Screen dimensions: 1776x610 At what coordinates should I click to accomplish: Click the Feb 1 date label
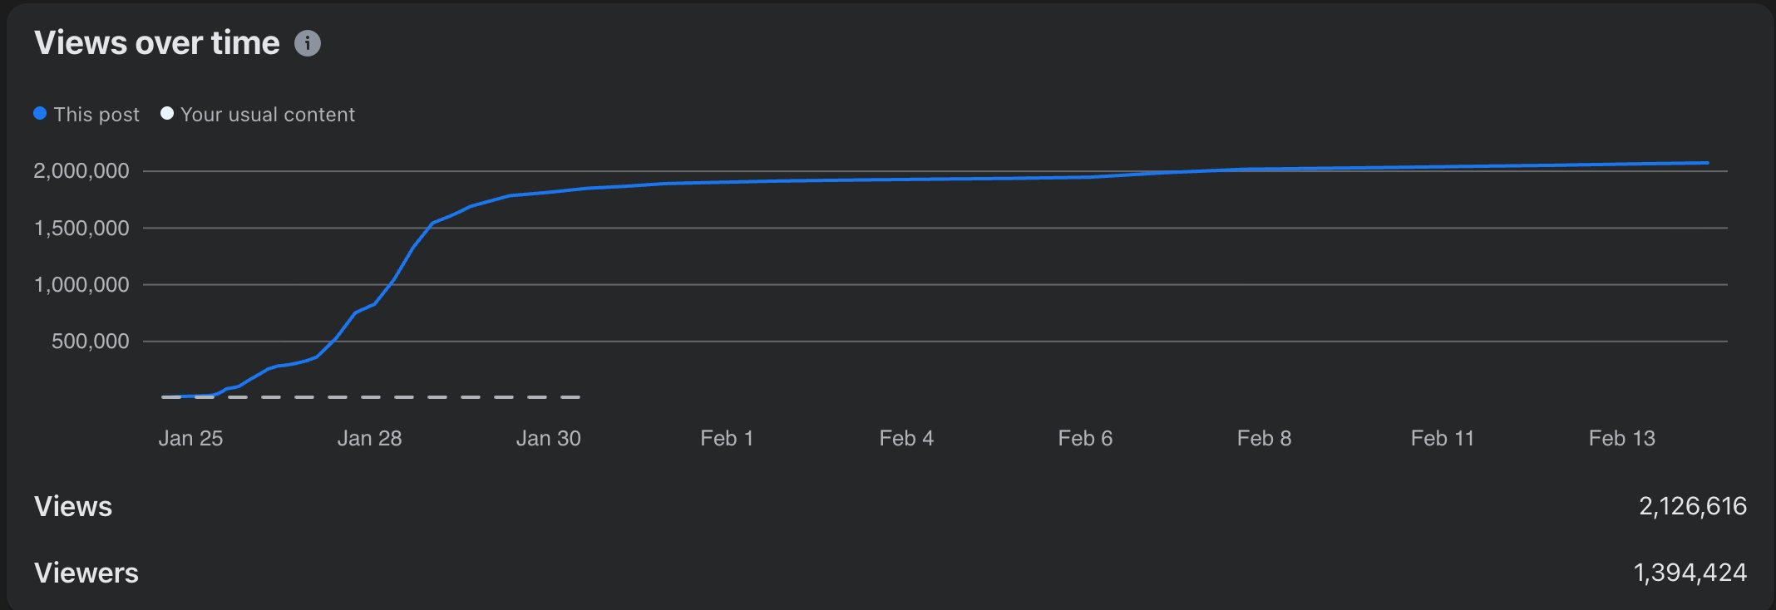[x=727, y=438]
